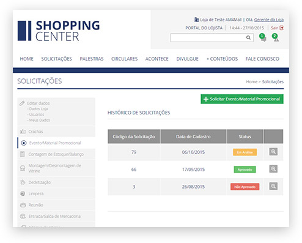
Task: Click date 17/09/2015 cell
Action: click(x=193, y=170)
